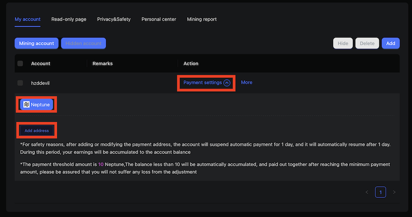This screenshot has height=217, width=412.
Task: Select the Mining account button
Action: tap(37, 44)
